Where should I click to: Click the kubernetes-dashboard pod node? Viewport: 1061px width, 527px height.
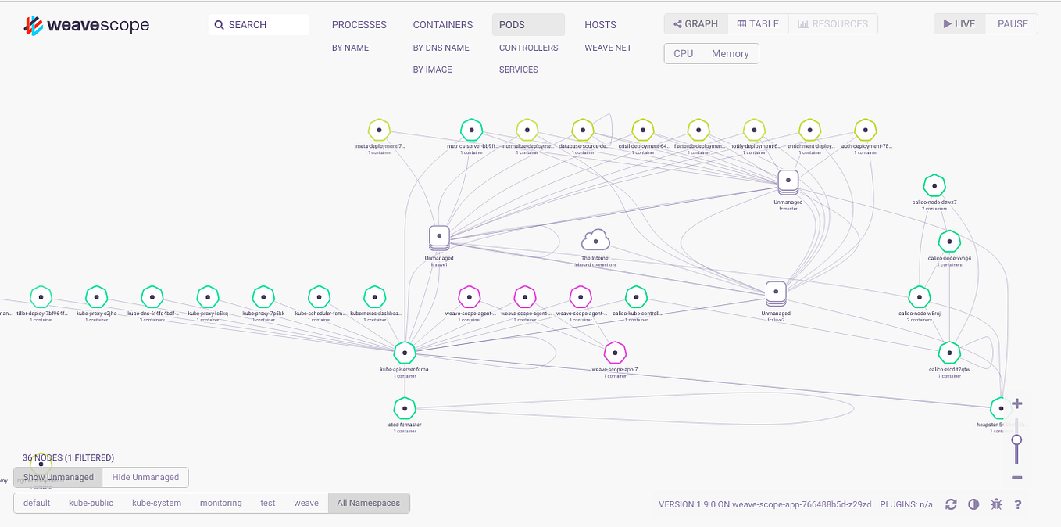(375, 297)
